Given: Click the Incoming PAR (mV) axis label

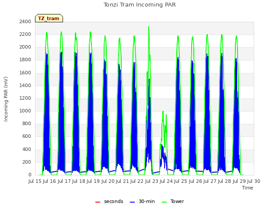Looking at the screenshot, I should [6, 99].
